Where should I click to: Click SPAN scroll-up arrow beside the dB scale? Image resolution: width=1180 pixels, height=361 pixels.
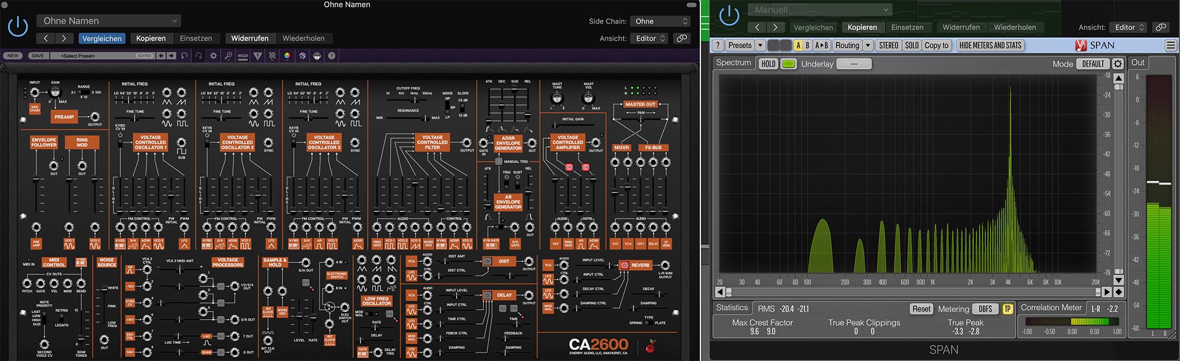pos(1119,78)
